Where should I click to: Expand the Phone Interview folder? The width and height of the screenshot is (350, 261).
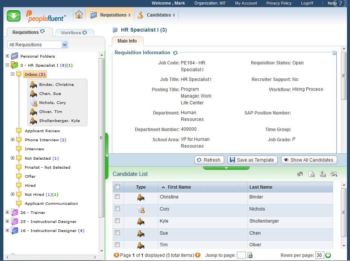[x=12, y=140]
